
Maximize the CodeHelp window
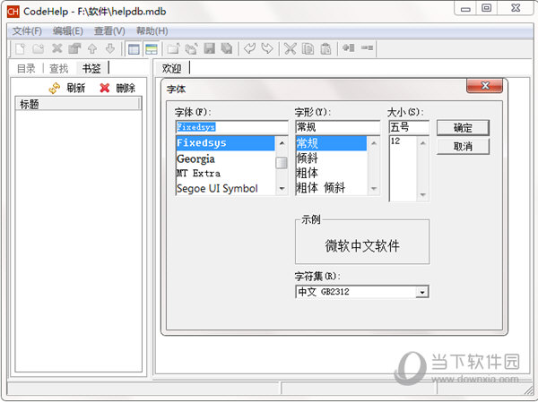(487, 8)
